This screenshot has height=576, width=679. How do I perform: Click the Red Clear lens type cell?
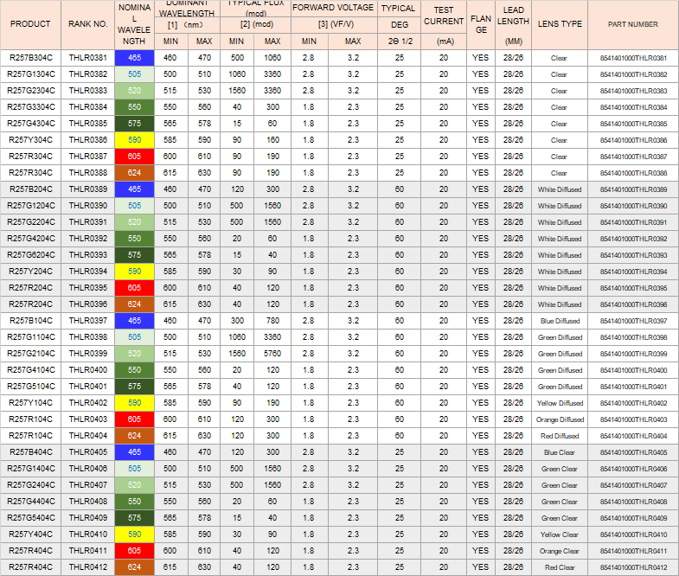coord(560,567)
